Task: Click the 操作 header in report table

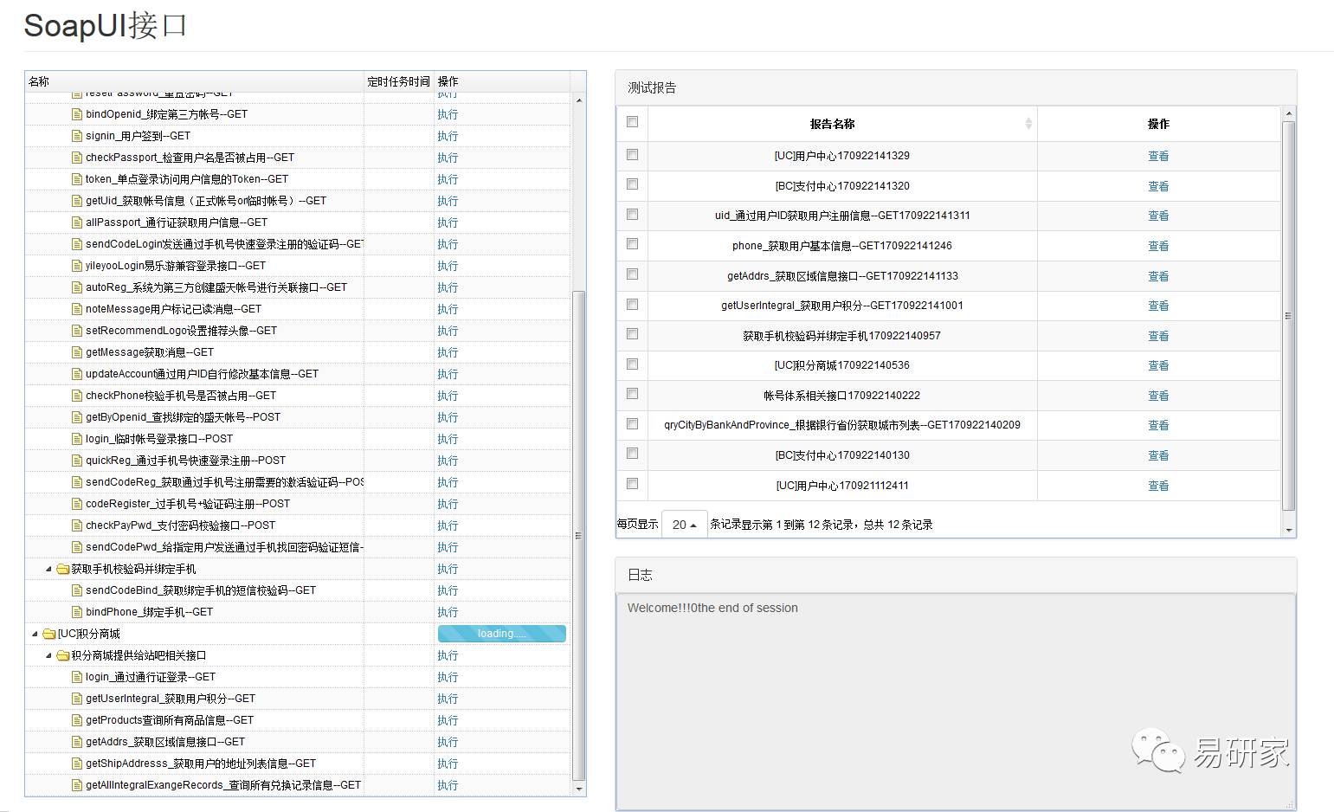Action: (x=1158, y=124)
